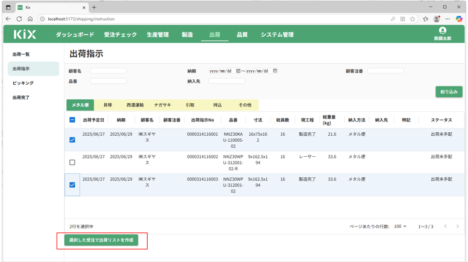Switch to the ナガサキ tab
Viewport: 468px width, 262px height.
pos(163,105)
